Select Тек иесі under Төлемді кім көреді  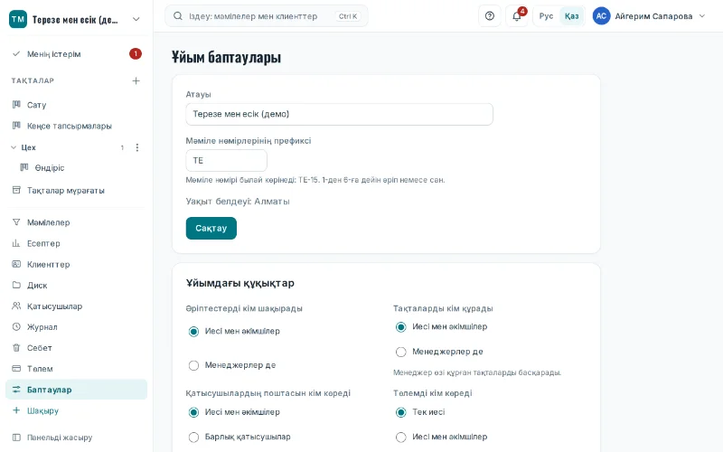pyautogui.click(x=401, y=412)
